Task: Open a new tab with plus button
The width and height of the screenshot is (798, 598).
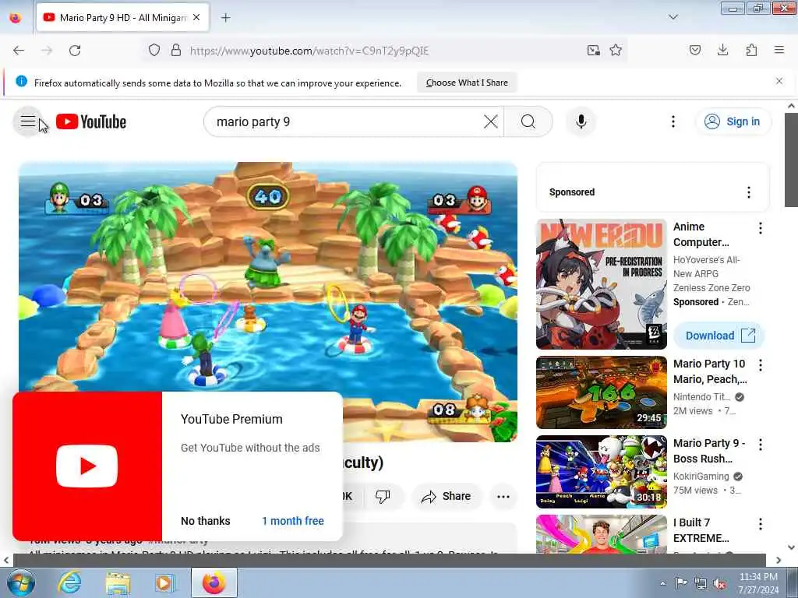Action: pyautogui.click(x=225, y=18)
